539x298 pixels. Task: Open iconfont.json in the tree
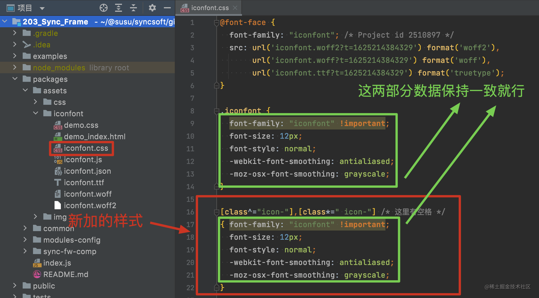88,171
